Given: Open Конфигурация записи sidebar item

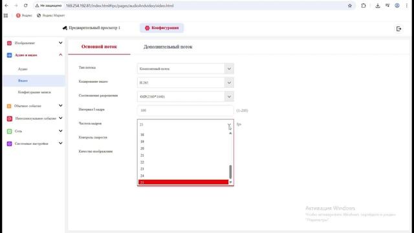Looking at the screenshot, I should (x=34, y=92).
